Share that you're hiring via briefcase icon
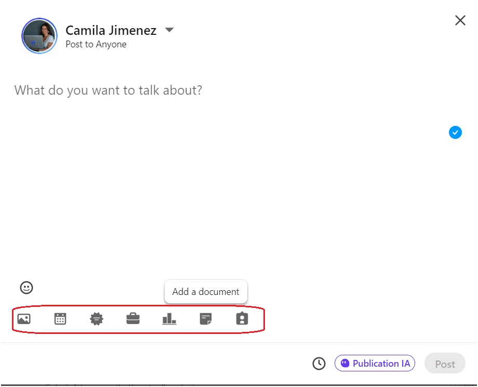This screenshot has width=478, height=387. pos(133,319)
